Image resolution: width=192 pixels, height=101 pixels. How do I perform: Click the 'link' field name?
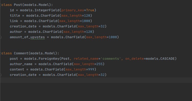point(14,21)
